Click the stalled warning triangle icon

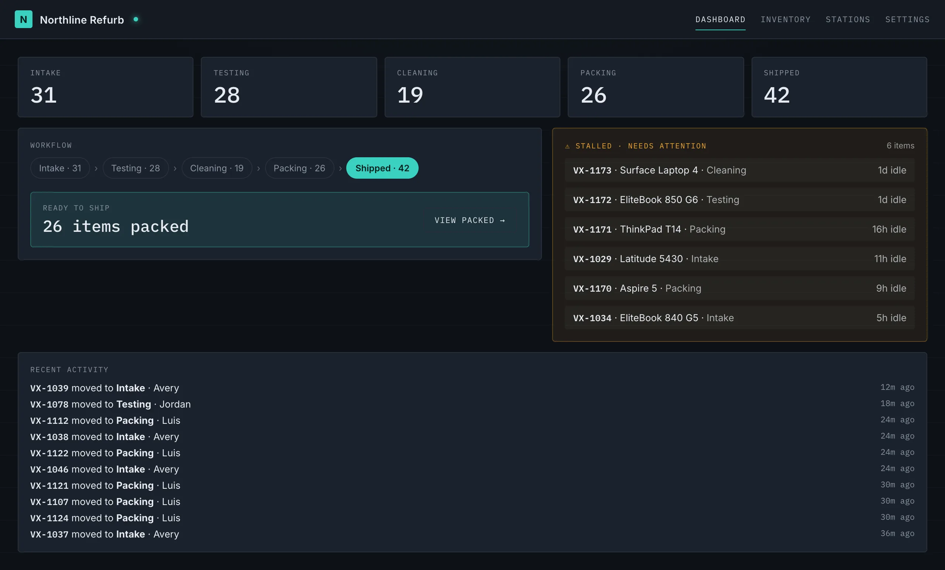pos(568,146)
